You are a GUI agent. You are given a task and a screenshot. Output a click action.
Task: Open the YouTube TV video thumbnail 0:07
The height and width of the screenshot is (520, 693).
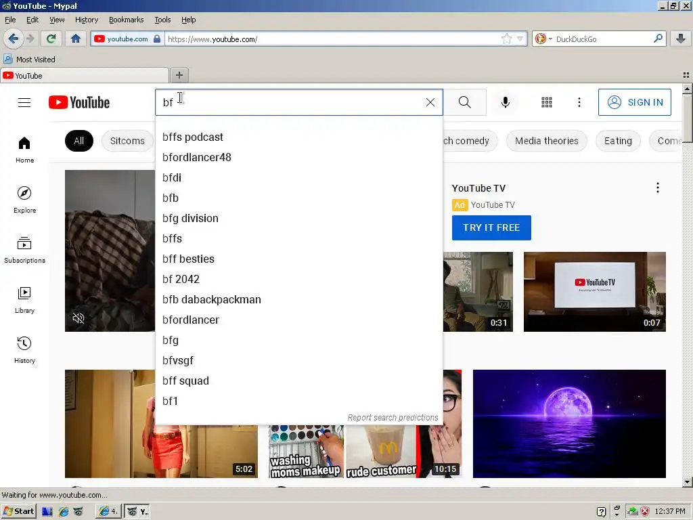click(594, 292)
